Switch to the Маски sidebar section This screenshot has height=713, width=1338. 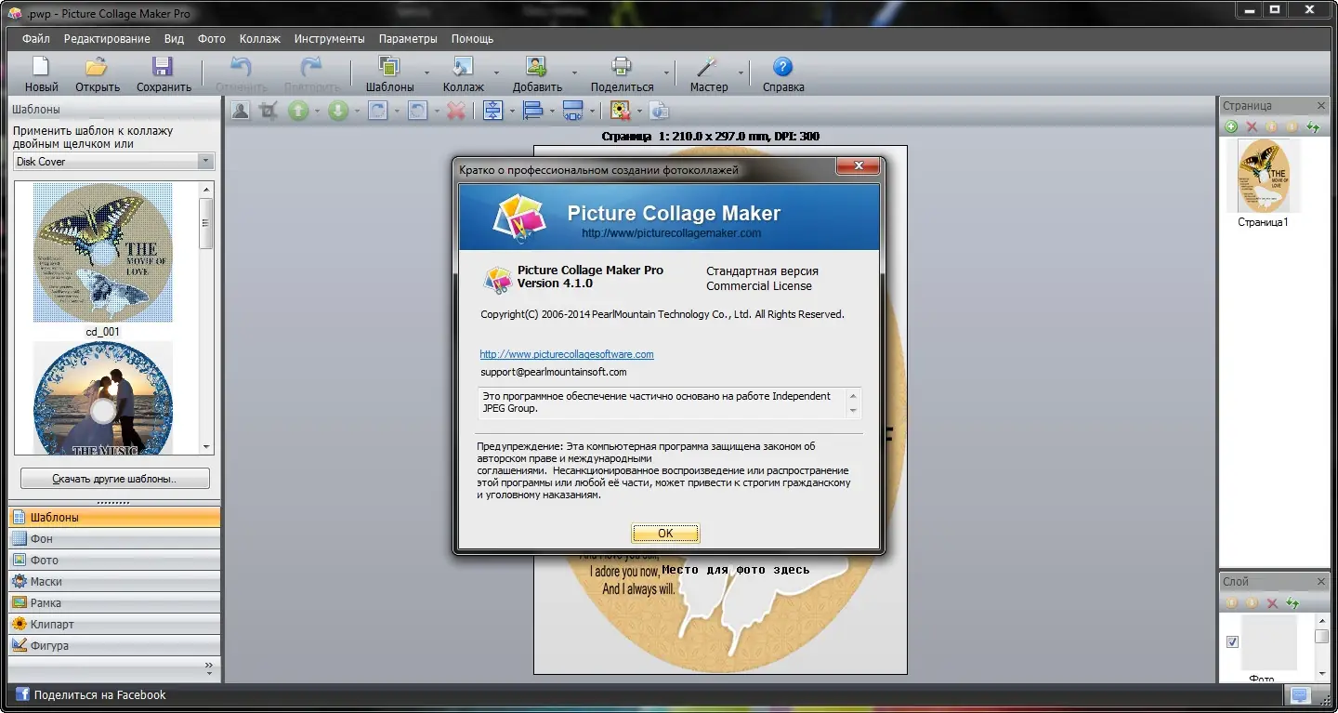(x=114, y=581)
